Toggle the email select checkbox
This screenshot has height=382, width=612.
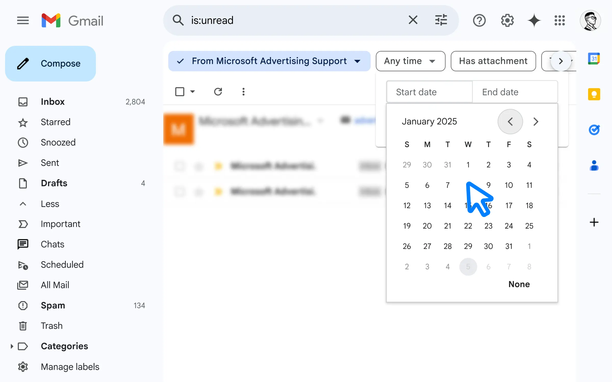click(179, 91)
